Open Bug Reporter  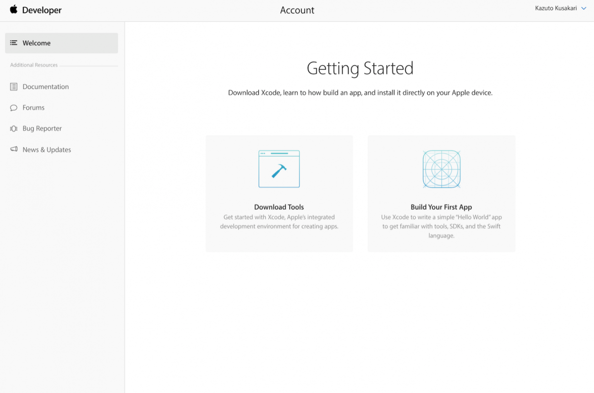click(42, 128)
